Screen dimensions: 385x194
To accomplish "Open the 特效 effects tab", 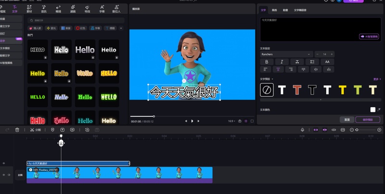I will (x=88, y=9).
